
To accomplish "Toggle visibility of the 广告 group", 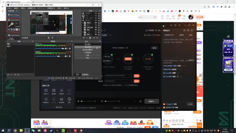I will pyautogui.click(x=96, y=32).
